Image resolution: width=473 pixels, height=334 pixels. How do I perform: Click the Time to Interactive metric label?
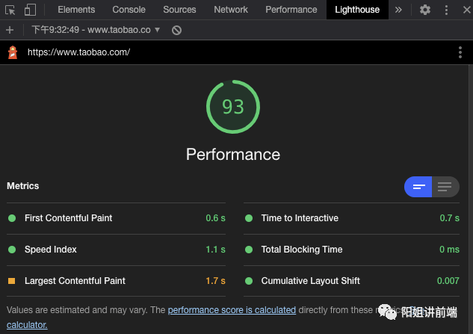pos(300,218)
